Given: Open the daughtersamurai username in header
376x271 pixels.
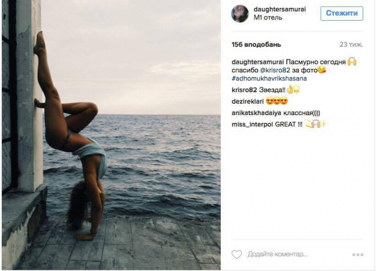Looking at the screenshot, I should click(280, 9).
